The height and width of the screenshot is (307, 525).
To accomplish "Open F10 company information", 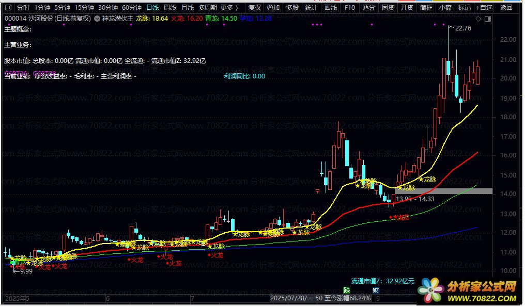I will (350, 8).
